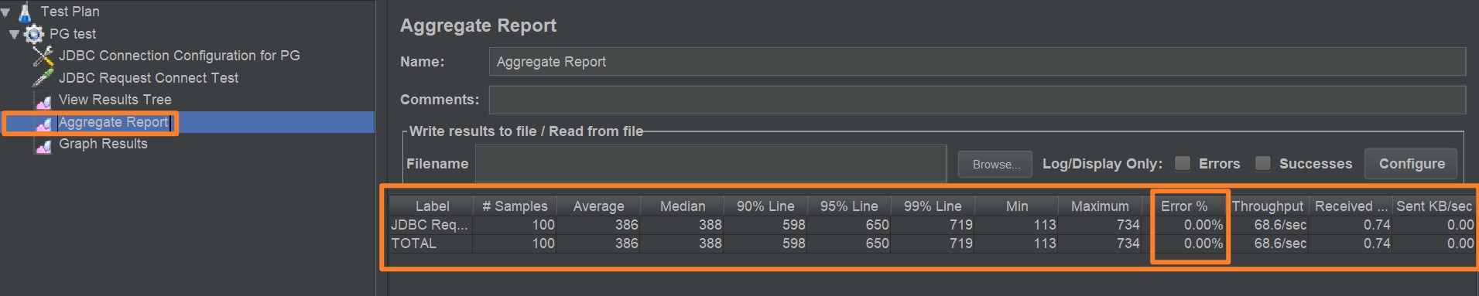Click the Filename text field
The width and height of the screenshot is (1479, 296).
(x=710, y=164)
